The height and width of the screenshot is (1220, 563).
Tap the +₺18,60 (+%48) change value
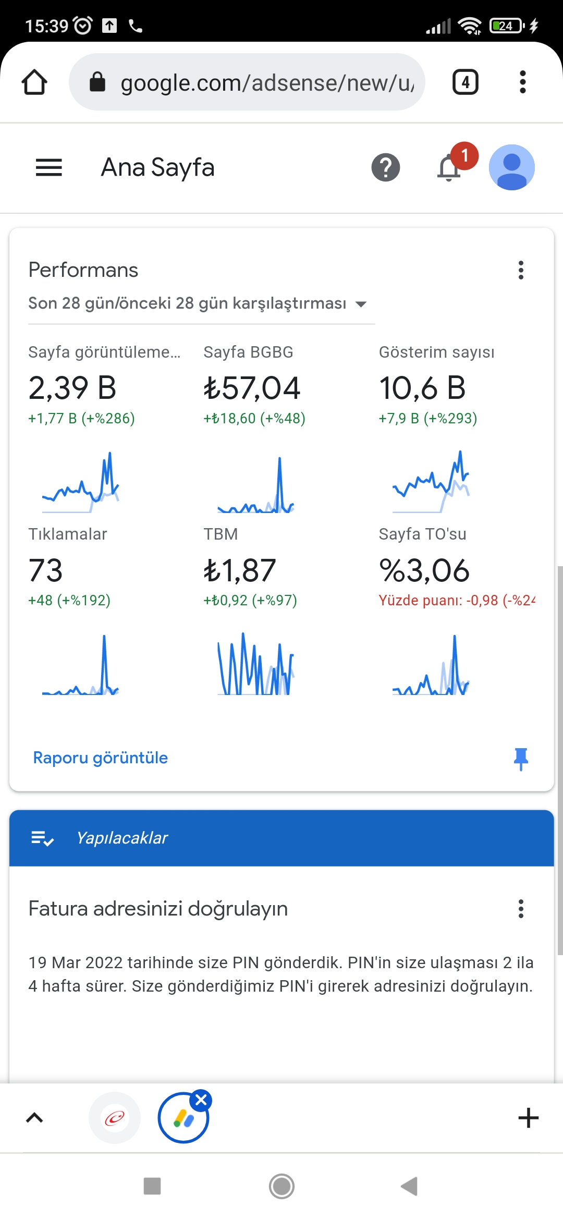point(254,418)
